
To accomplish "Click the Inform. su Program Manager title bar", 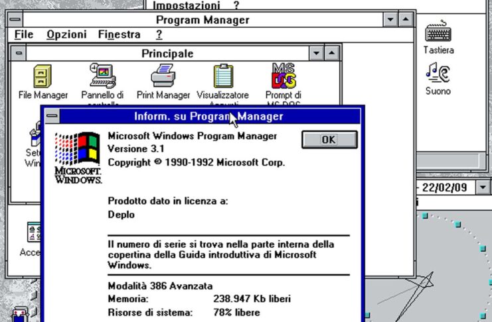I will (x=210, y=116).
